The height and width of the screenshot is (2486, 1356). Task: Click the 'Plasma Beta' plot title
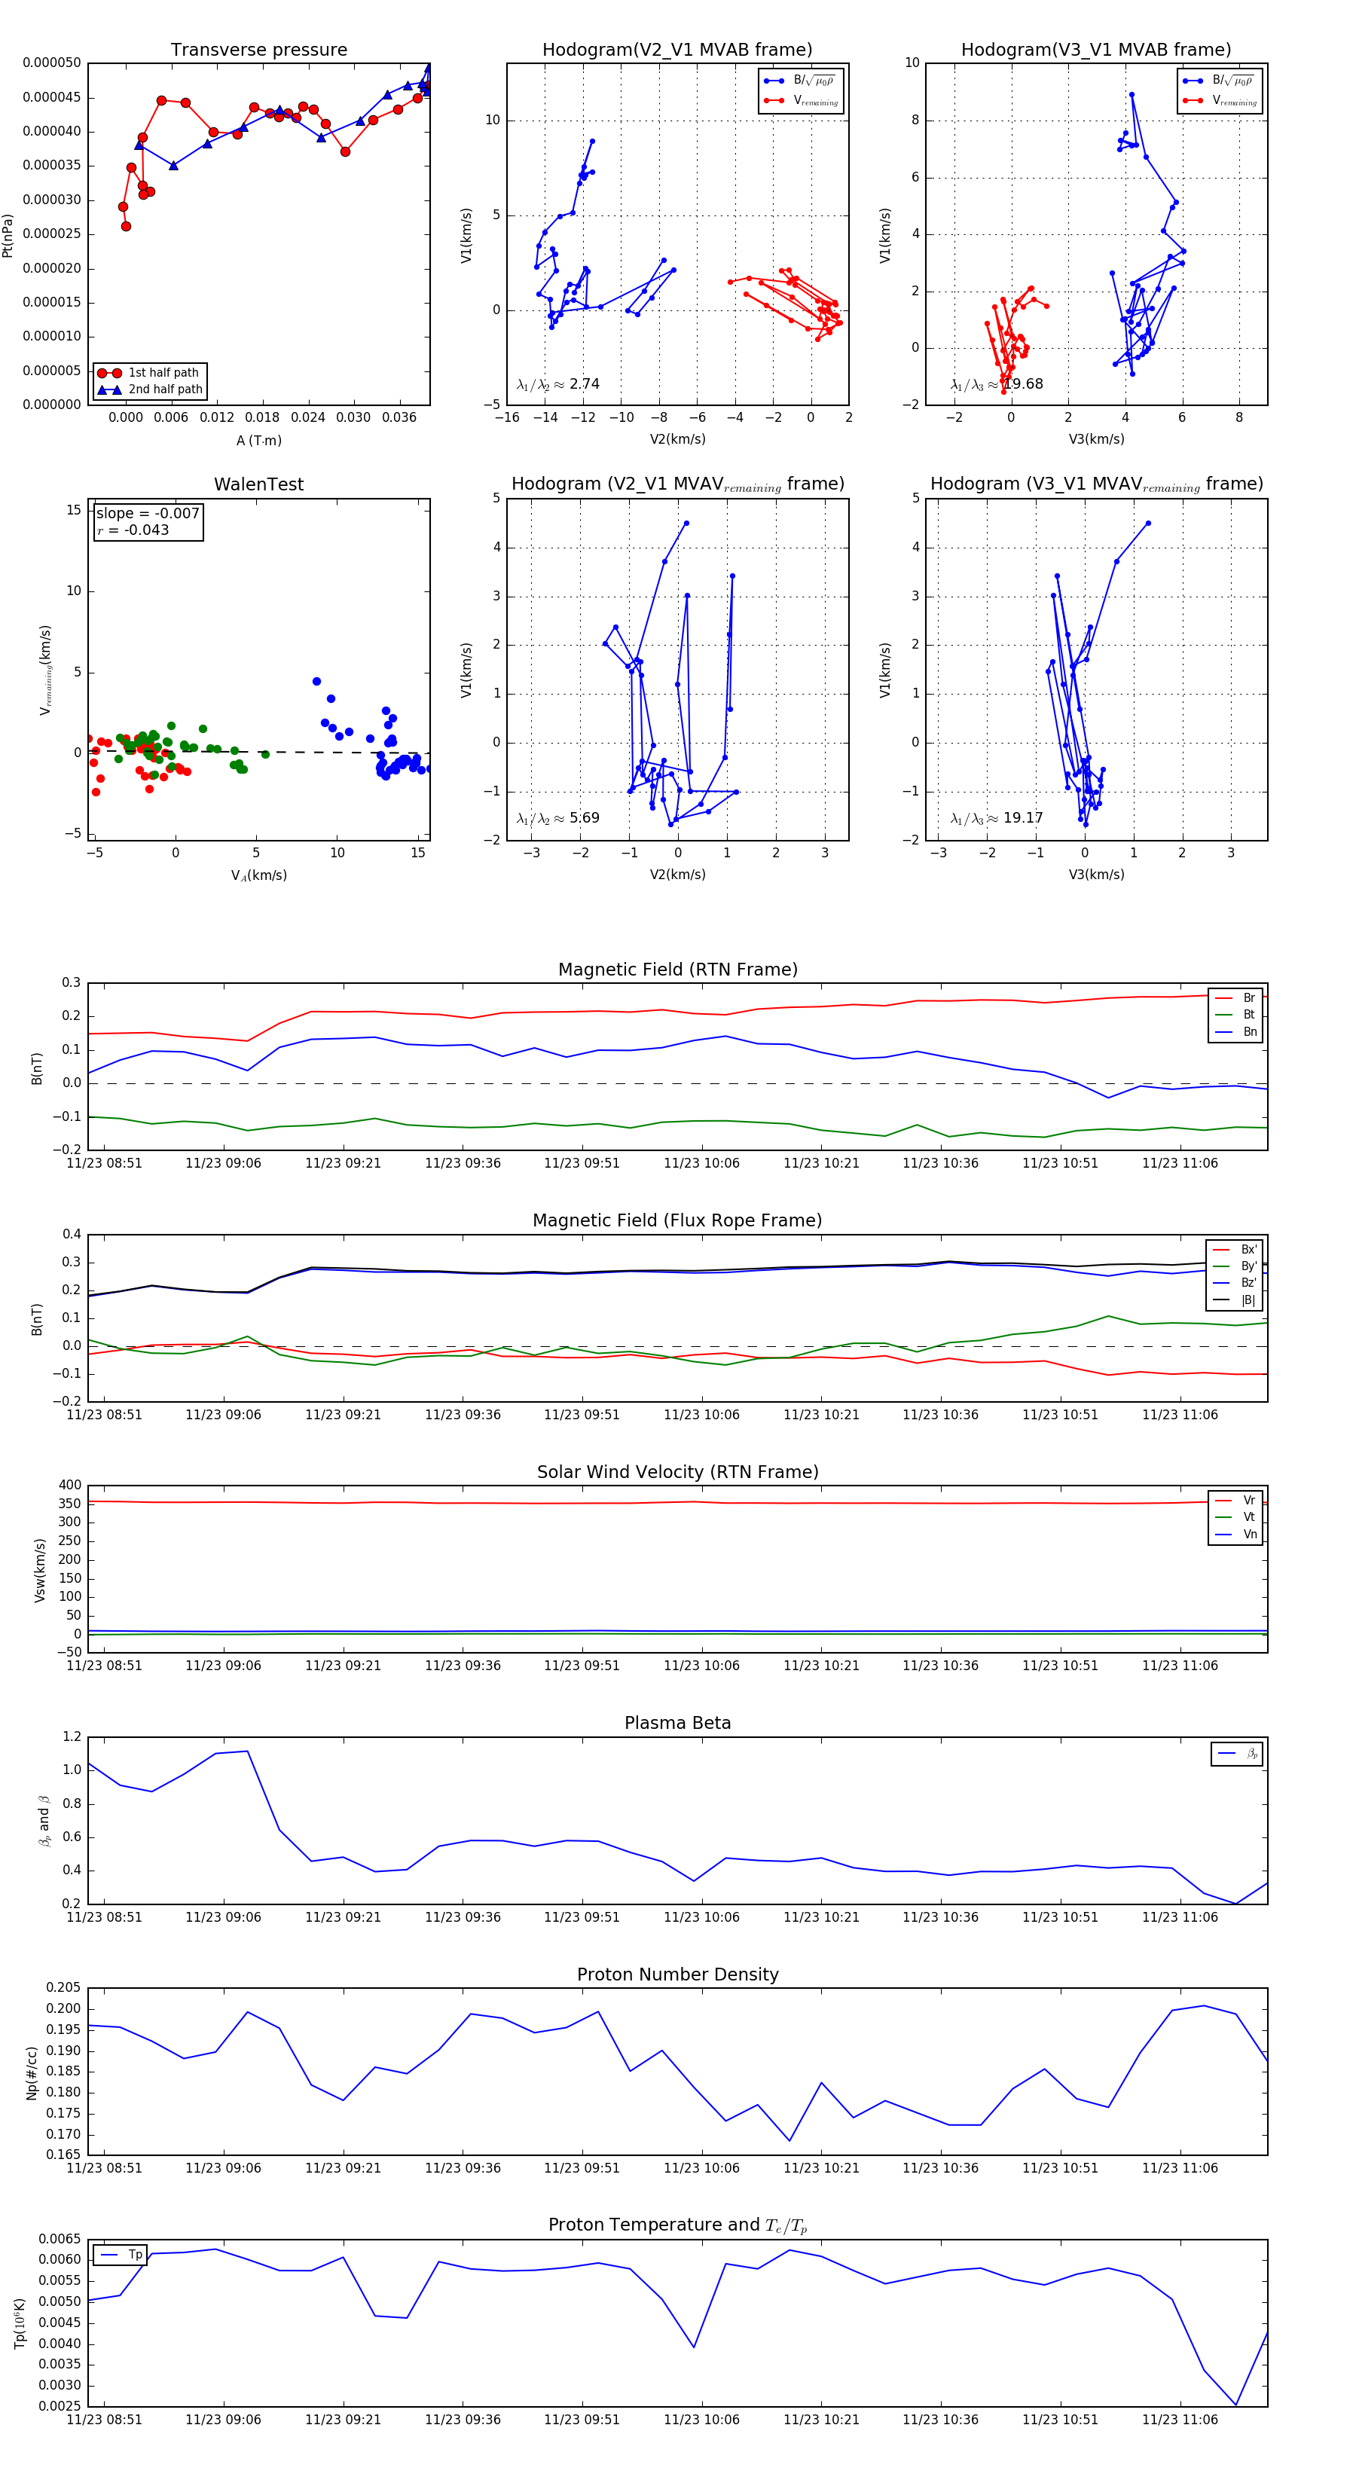point(677,1723)
